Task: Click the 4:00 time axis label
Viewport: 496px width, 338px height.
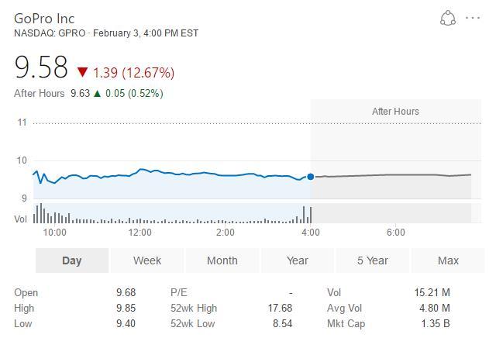Action: click(x=311, y=233)
